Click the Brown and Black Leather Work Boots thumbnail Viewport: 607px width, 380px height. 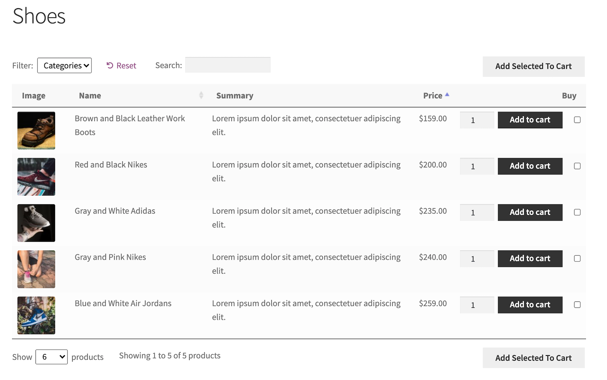click(36, 130)
